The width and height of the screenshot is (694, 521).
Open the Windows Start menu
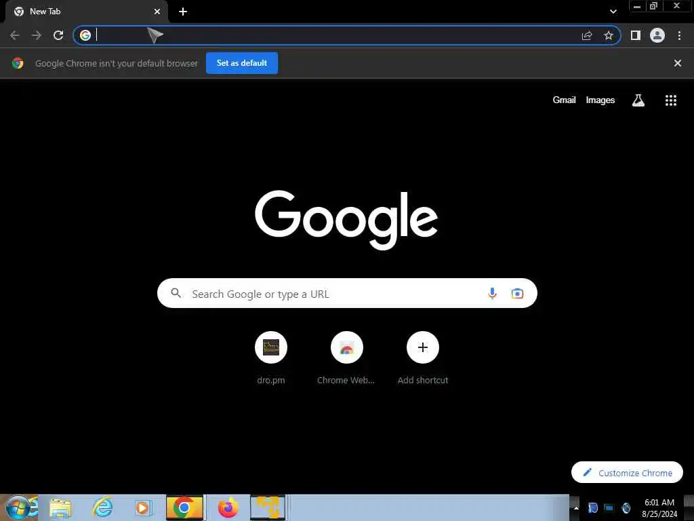[18, 507]
